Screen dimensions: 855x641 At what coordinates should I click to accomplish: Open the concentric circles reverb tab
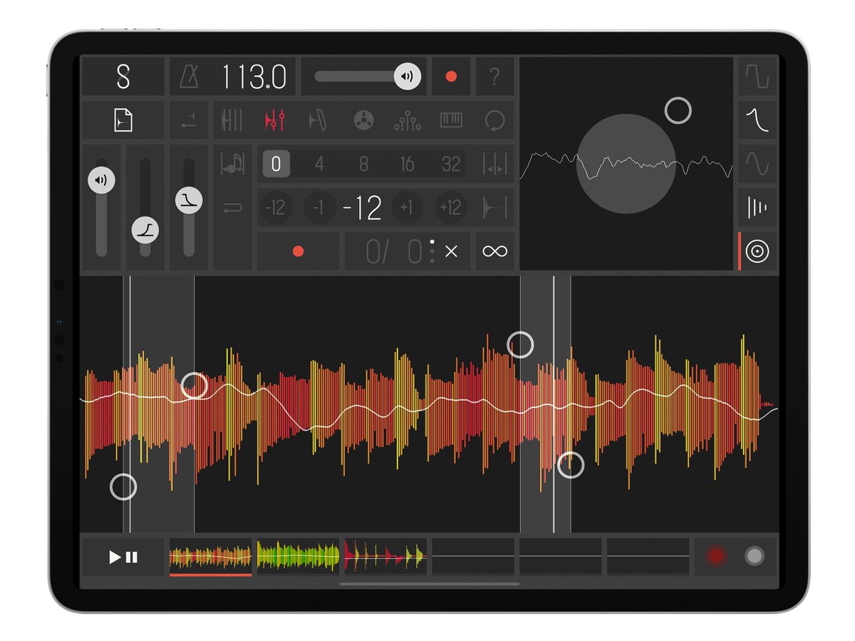tap(757, 251)
